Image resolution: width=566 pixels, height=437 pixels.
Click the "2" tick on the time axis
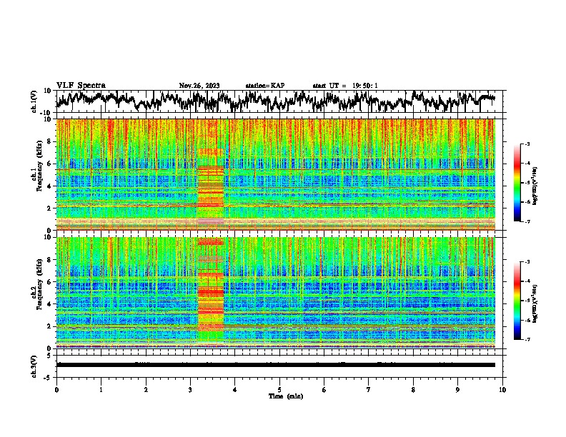(x=146, y=390)
